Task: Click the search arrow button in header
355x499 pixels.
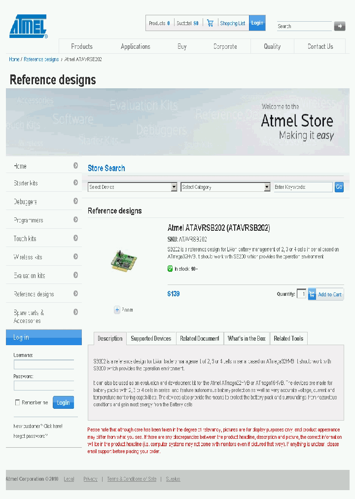Action: point(339,26)
